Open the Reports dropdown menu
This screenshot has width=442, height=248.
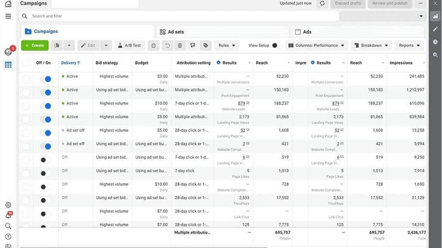409,46
